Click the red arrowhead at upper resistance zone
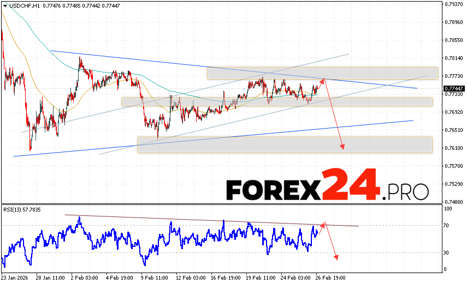The width and height of the screenshot is (467, 284). 323,81
